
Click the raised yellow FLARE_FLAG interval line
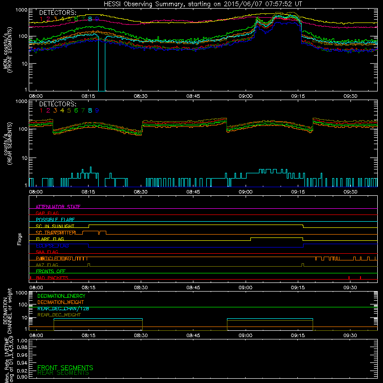point(277,237)
